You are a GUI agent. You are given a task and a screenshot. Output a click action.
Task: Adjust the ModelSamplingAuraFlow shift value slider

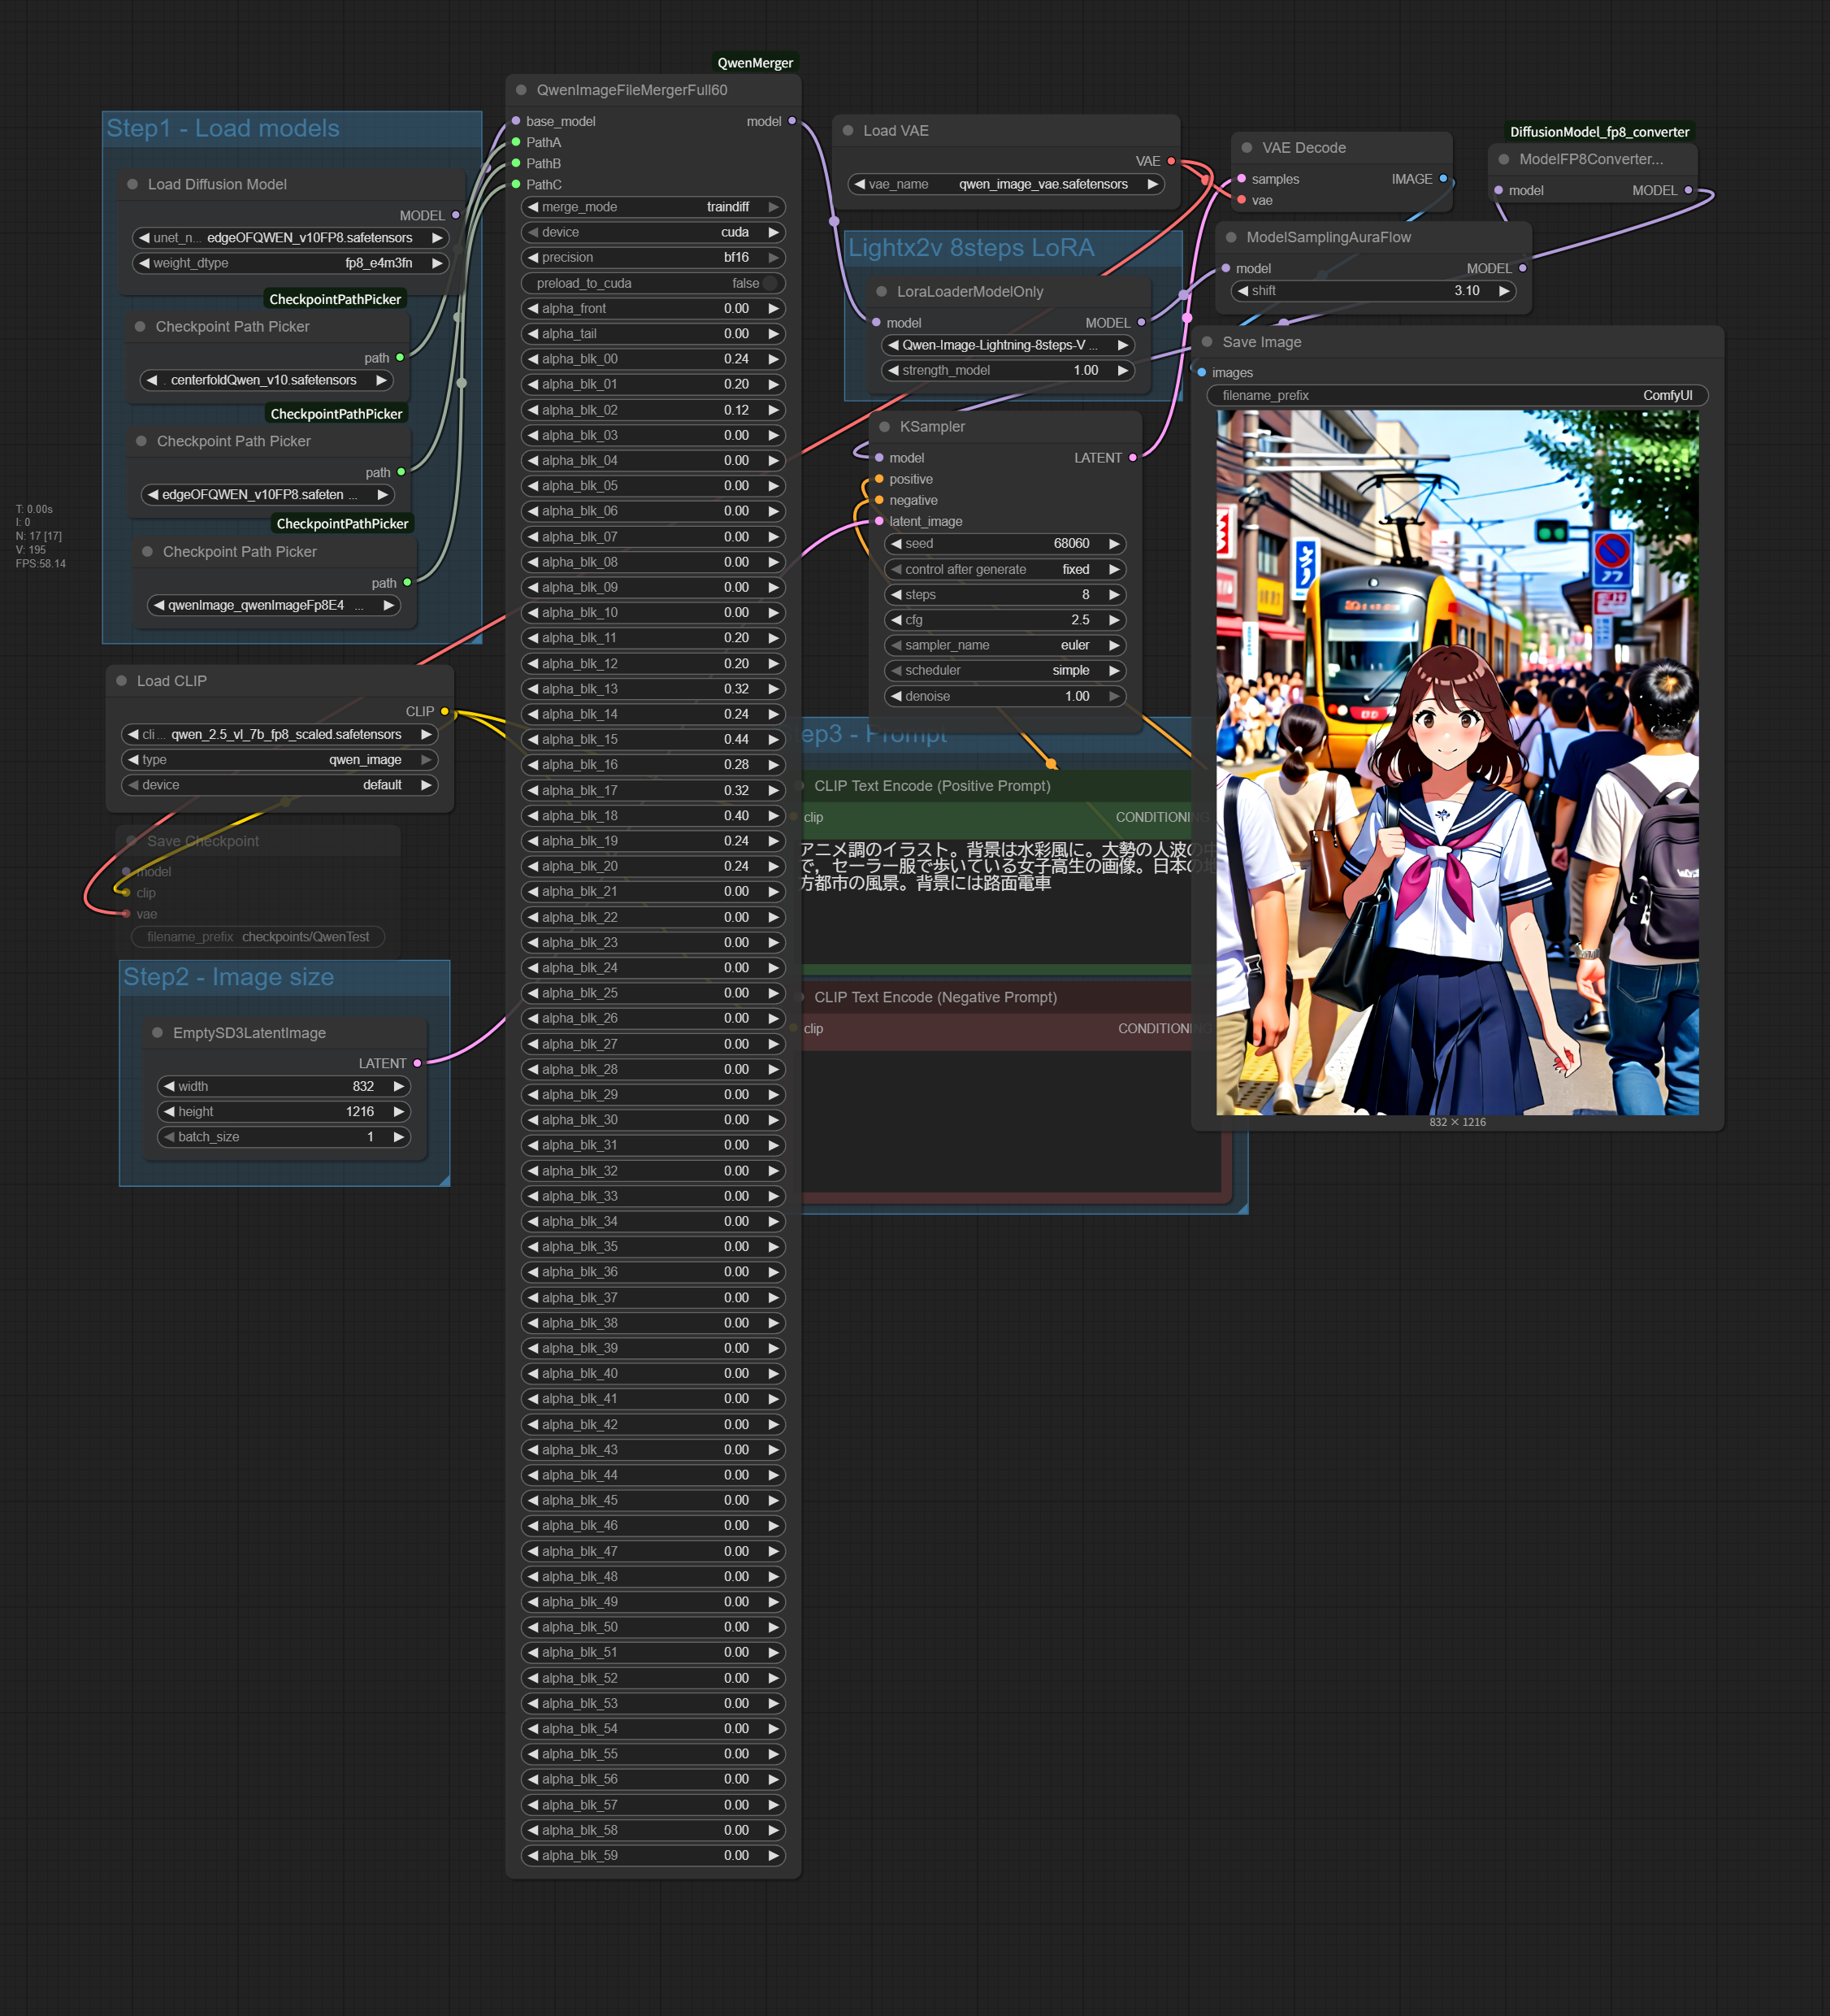pos(1372,291)
